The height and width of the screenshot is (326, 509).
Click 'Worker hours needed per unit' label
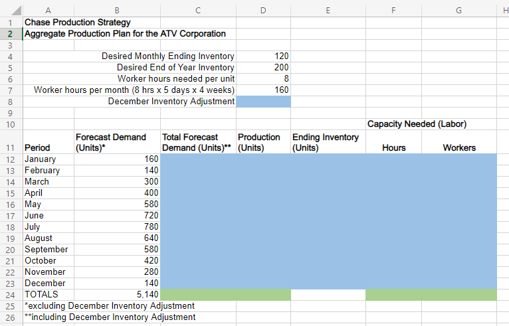coord(176,79)
